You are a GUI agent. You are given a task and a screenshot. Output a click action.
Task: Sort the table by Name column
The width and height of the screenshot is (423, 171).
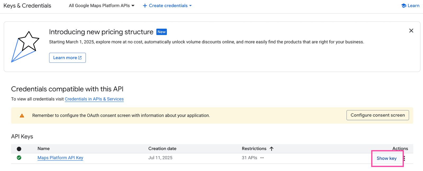pyautogui.click(x=44, y=149)
